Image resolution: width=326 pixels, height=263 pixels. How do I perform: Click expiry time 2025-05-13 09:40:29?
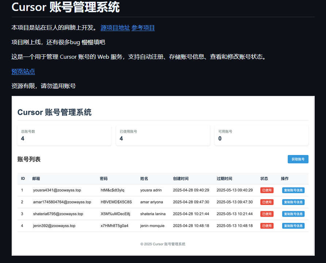[235, 190]
